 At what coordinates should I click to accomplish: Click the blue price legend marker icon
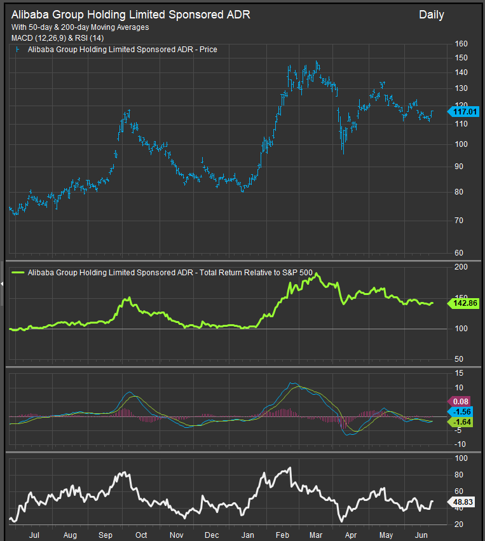(17, 50)
